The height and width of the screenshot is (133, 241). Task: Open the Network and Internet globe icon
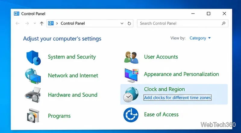coord(33,76)
